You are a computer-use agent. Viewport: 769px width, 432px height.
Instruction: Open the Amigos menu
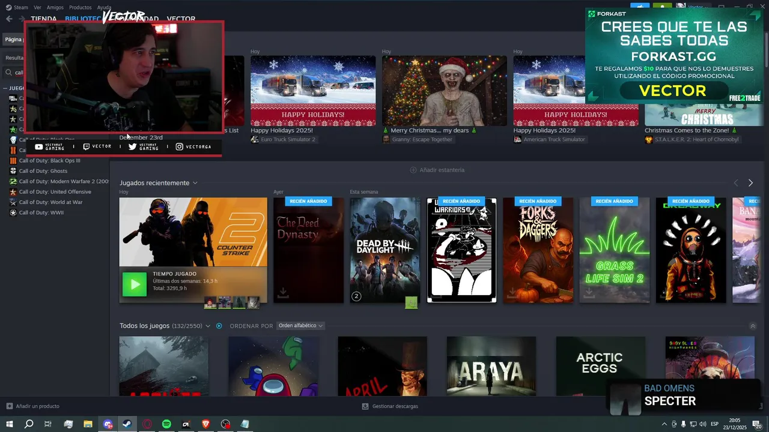55,7
